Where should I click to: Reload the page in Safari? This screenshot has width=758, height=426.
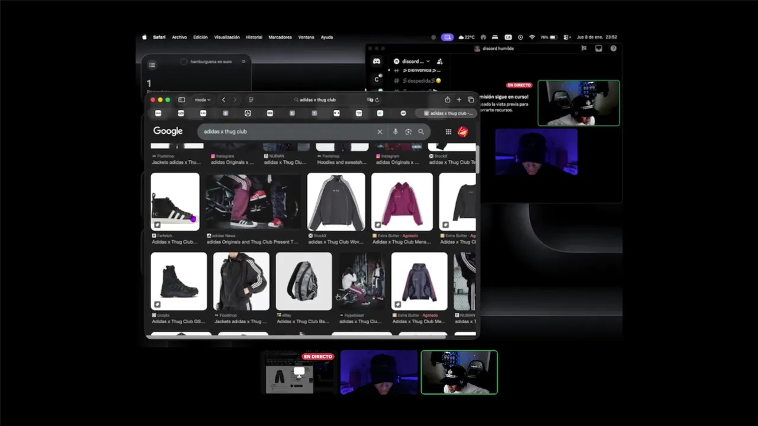click(x=377, y=100)
